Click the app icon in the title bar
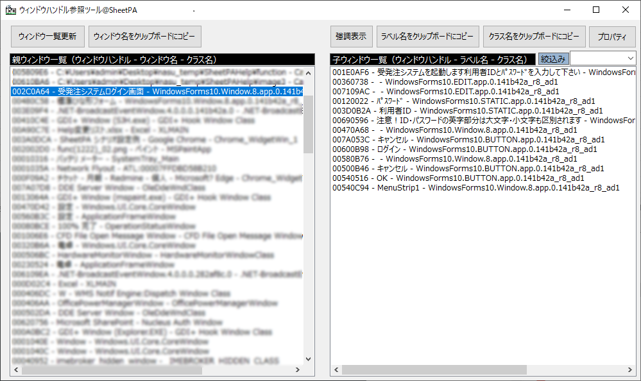The height and width of the screenshot is (381, 641). [10, 10]
